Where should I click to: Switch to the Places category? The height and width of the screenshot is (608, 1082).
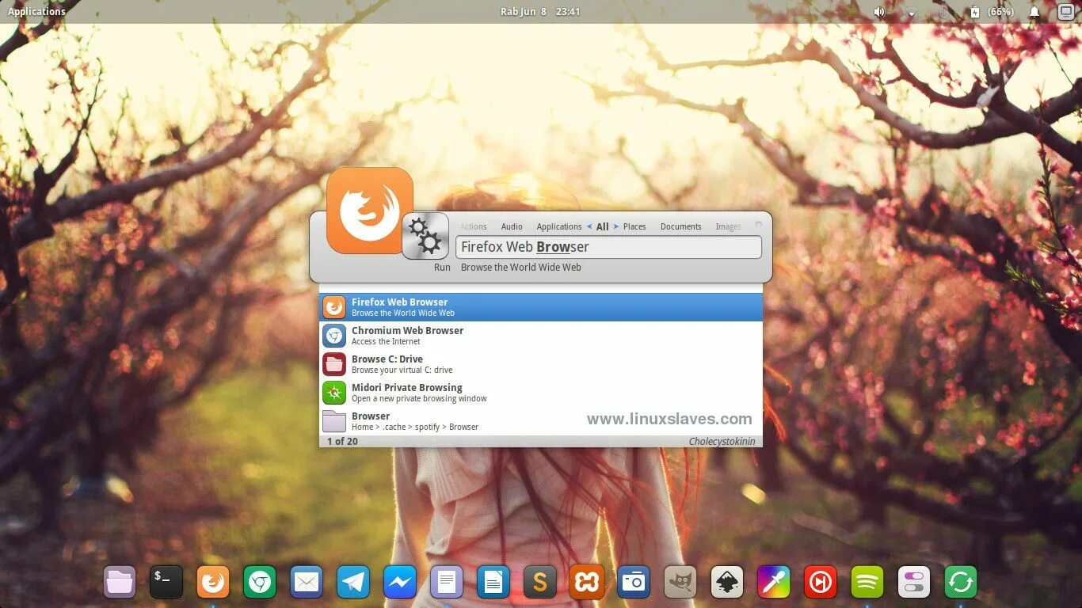pyautogui.click(x=634, y=226)
